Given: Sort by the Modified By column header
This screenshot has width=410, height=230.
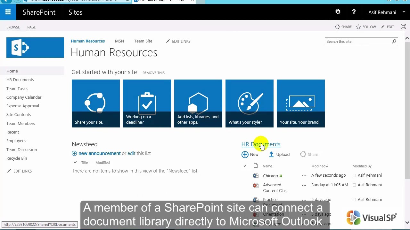Looking at the screenshot, I should [x=362, y=166].
